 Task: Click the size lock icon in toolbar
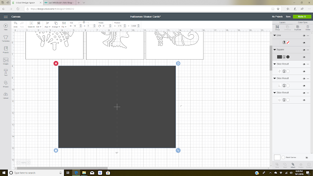coord(84,22)
